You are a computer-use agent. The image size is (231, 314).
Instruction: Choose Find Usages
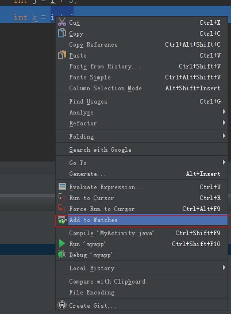(141, 102)
